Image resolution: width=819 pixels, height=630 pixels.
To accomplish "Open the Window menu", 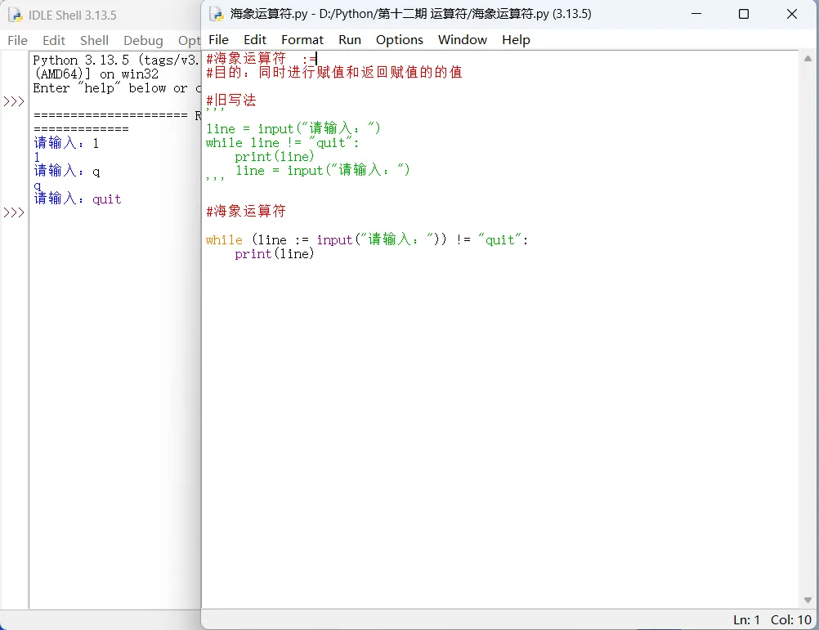I will coord(463,40).
